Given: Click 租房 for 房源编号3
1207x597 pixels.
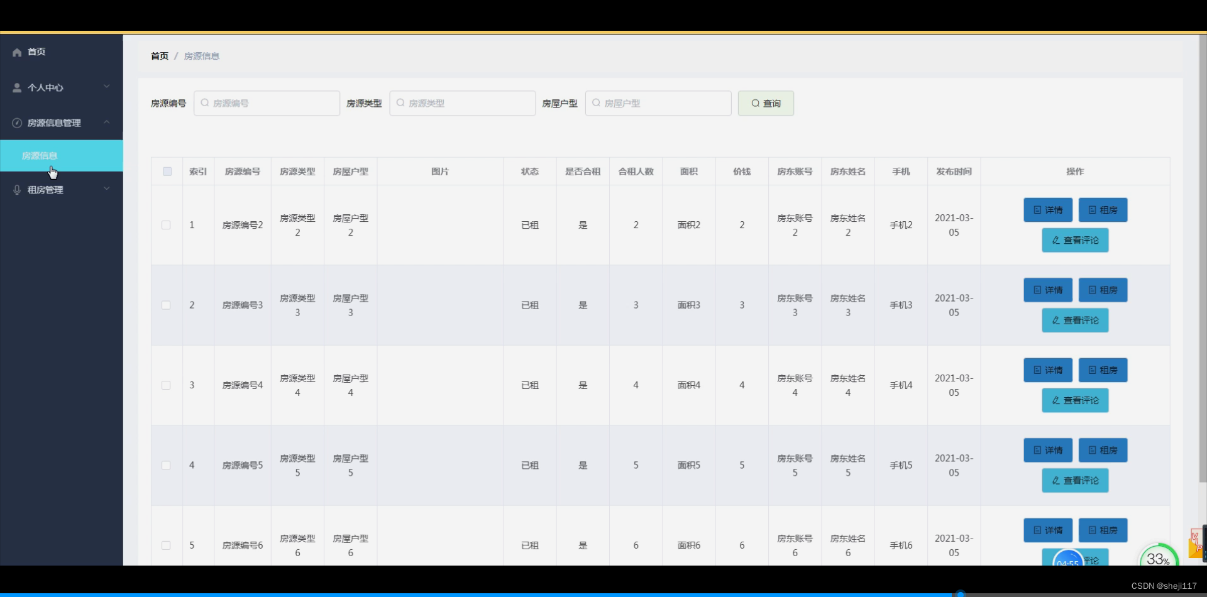Looking at the screenshot, I should point(1103,290).
